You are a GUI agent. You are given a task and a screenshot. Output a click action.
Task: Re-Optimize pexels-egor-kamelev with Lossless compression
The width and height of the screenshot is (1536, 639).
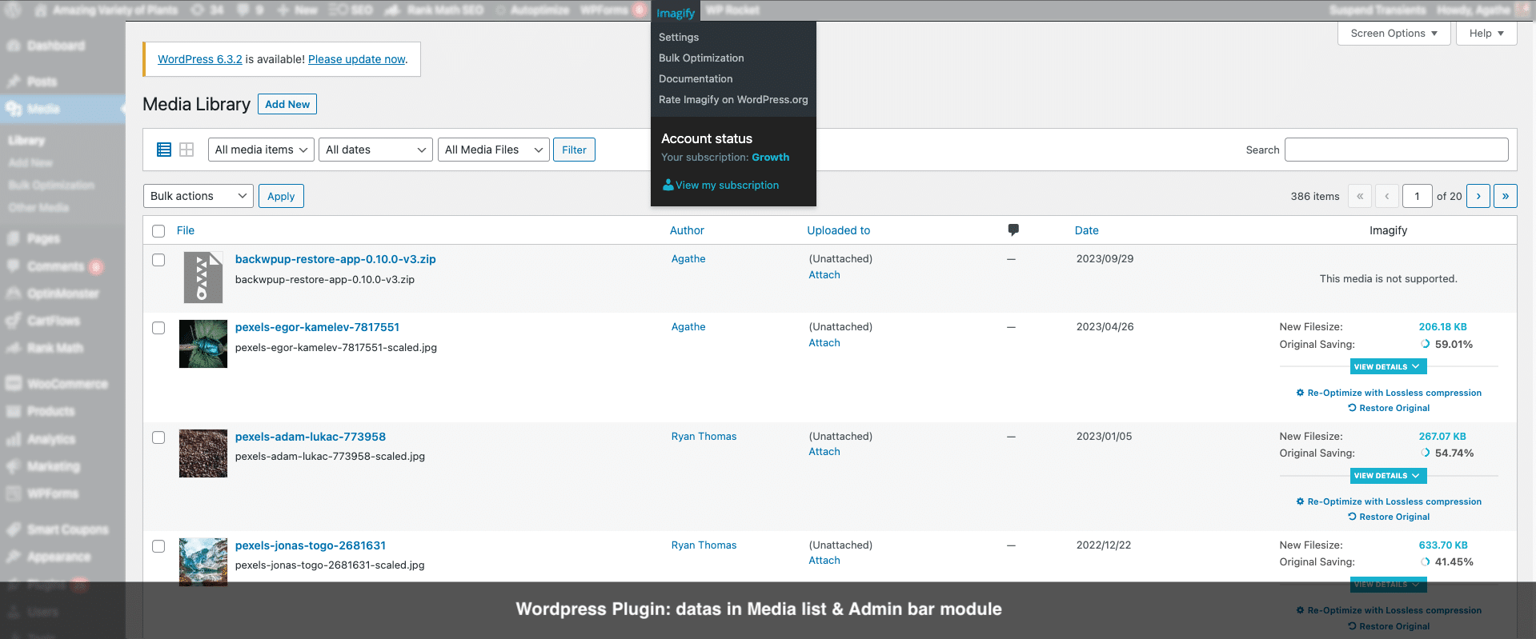tap(1389, 393)
